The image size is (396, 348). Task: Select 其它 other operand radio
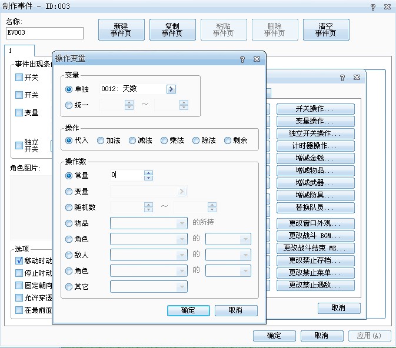(x=69, y=287)
